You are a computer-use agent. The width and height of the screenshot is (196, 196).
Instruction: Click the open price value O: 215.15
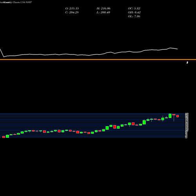pyautogui.click(x=72, y=9)
